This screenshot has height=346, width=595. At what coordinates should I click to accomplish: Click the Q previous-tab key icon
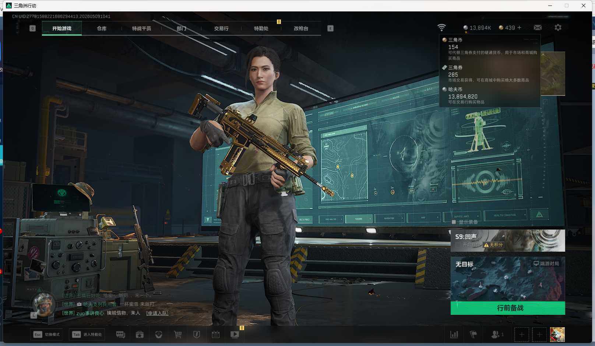tap(32, 28)
